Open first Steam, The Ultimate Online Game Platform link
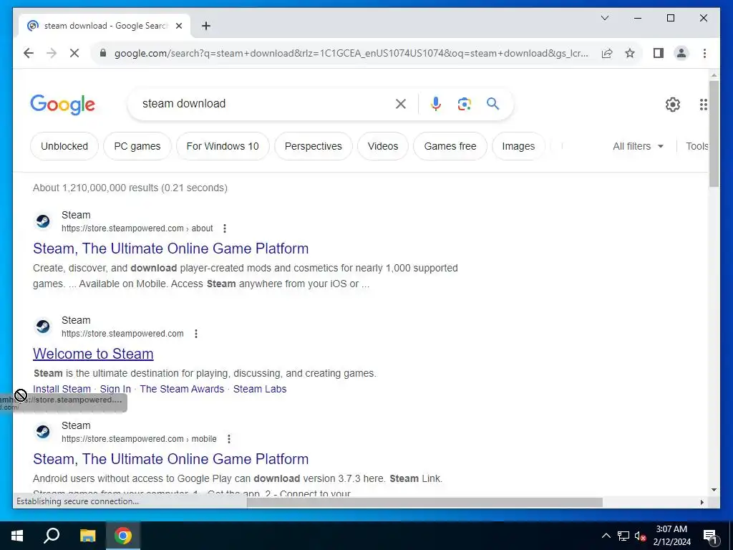 pos(170,249)
